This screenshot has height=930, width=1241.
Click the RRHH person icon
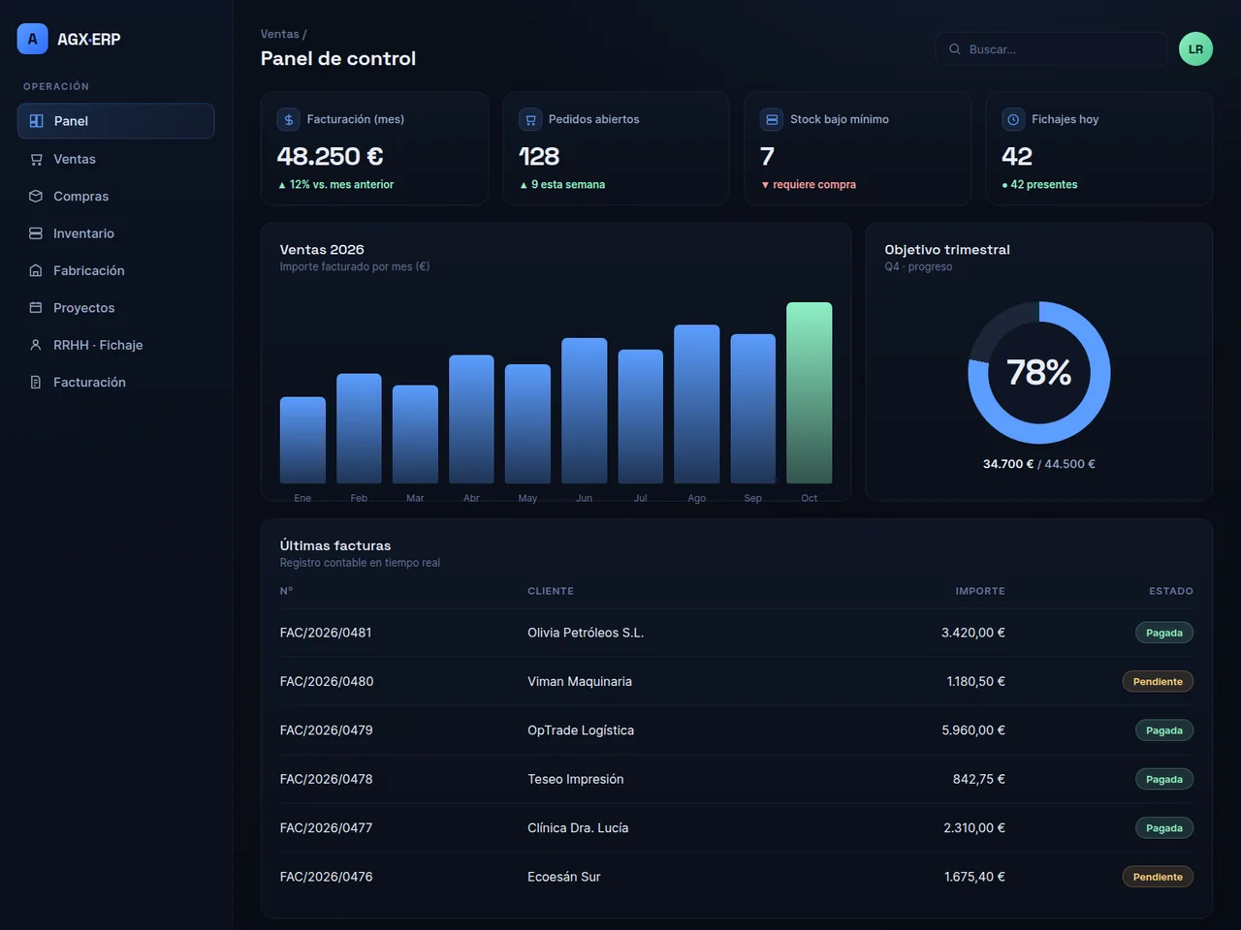coord(36,345)
